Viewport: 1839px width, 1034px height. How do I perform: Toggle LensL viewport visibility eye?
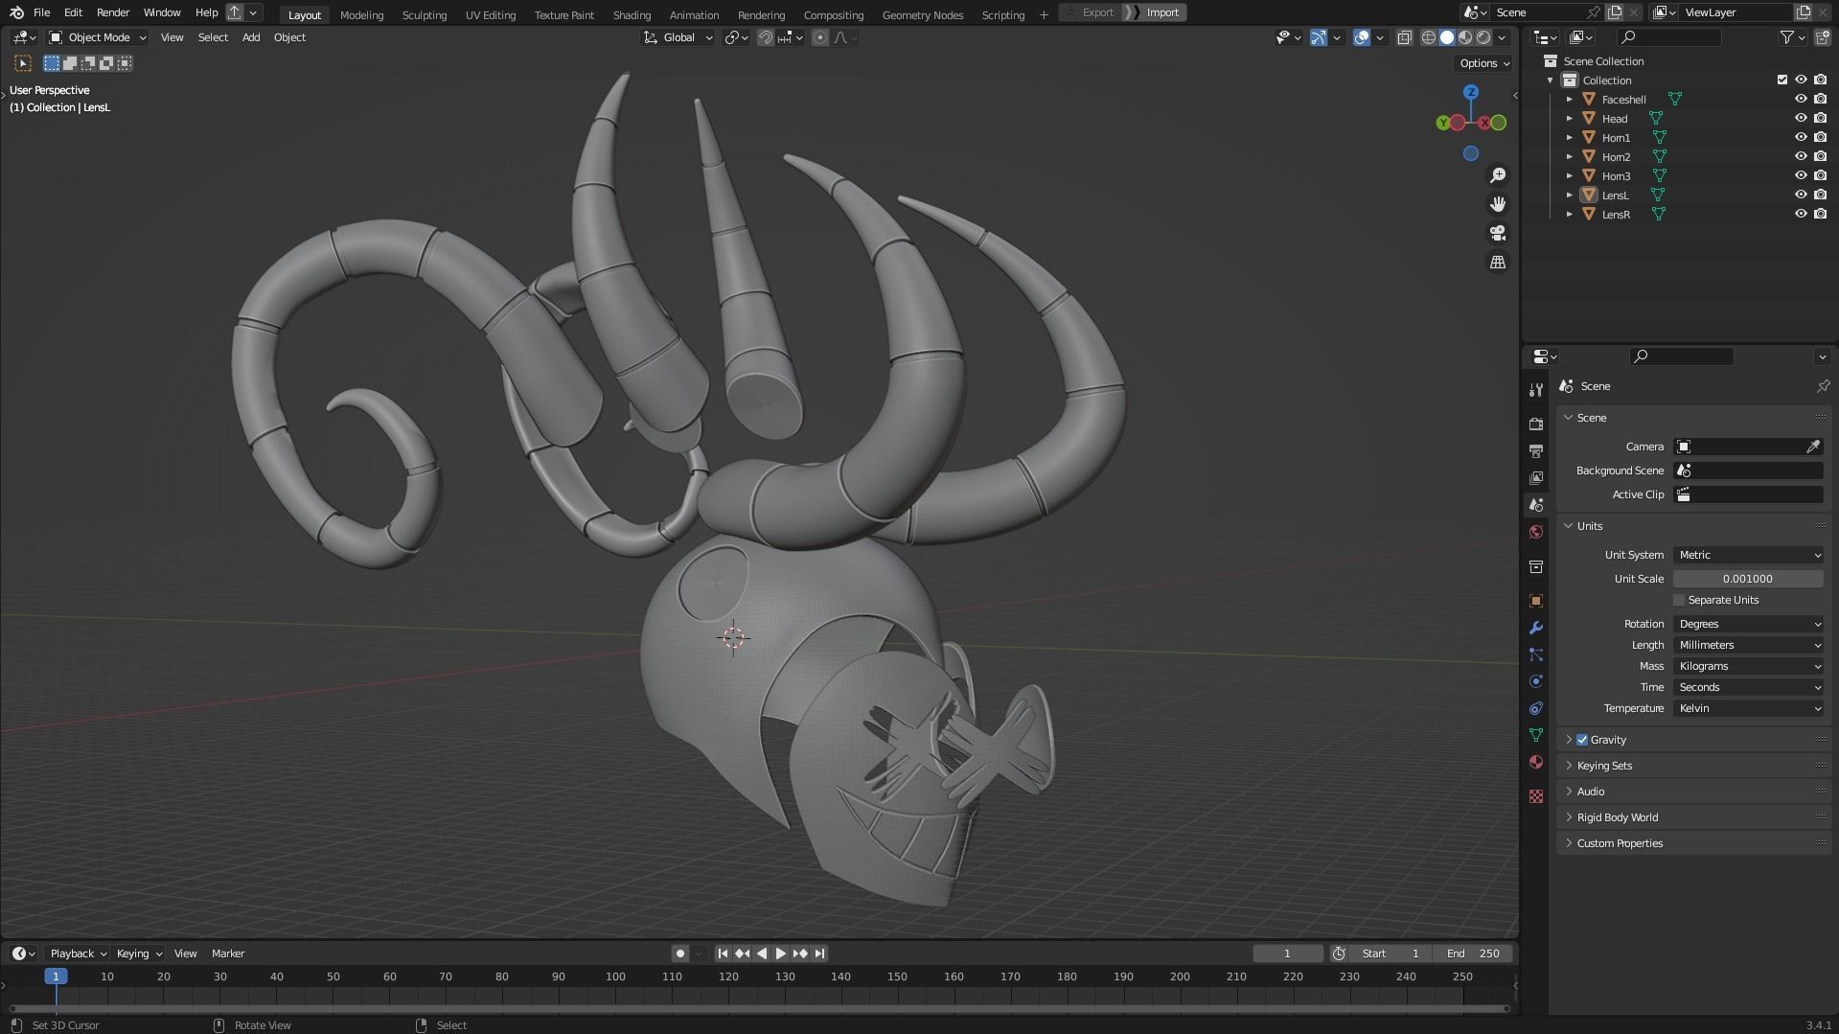(1801, 195)
